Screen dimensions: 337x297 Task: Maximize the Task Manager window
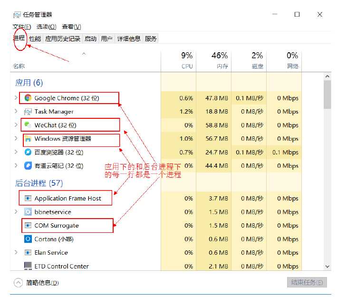(297, 14)
